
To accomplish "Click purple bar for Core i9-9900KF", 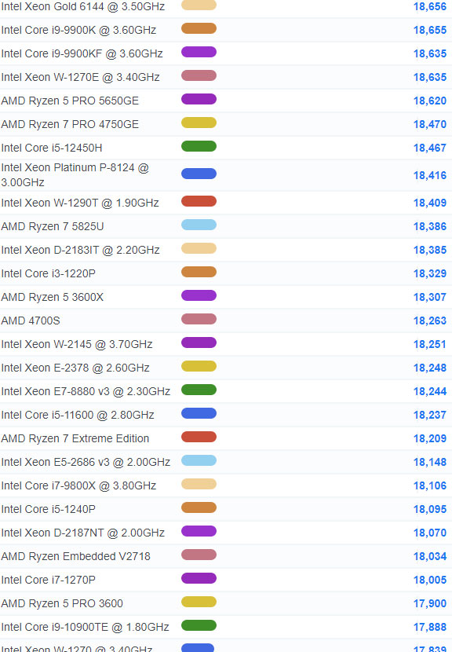I will (199, 52).
